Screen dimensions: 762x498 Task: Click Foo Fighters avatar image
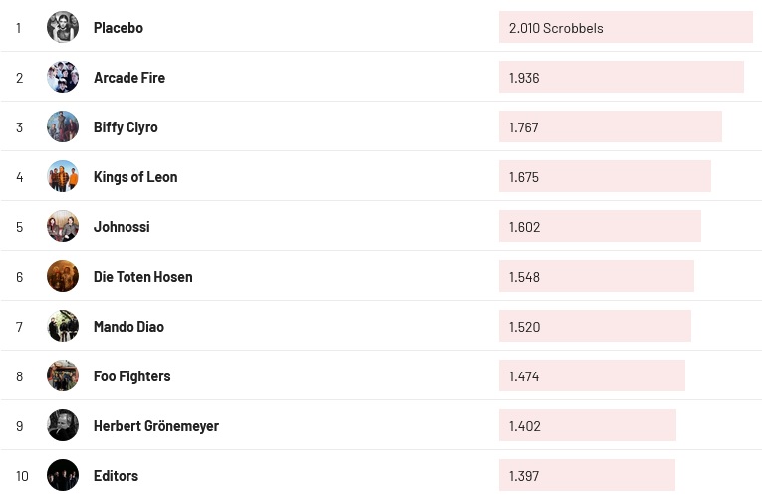tap(63, 375)
